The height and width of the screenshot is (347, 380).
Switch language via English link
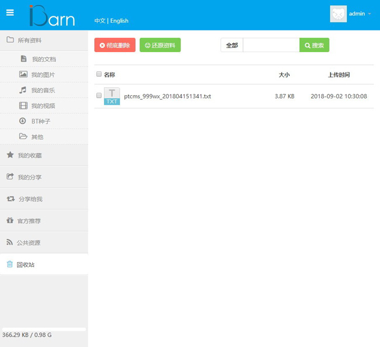click(x=119, y=21)
